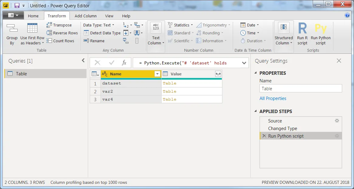Image resolution: width=354 pixels, height=189 pixels.
Task: Click the Count Rows icon
Action: (49, 41)
